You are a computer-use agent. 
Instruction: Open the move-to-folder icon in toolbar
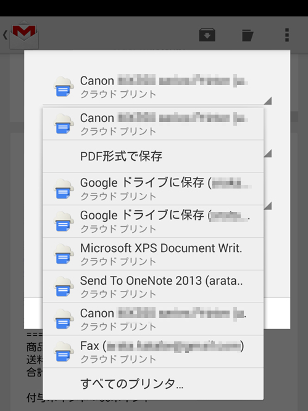coord(247,35)
